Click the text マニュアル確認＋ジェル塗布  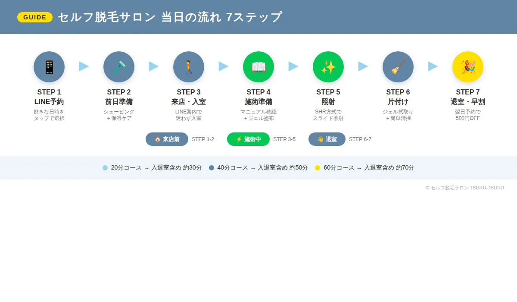pos(258,115)
